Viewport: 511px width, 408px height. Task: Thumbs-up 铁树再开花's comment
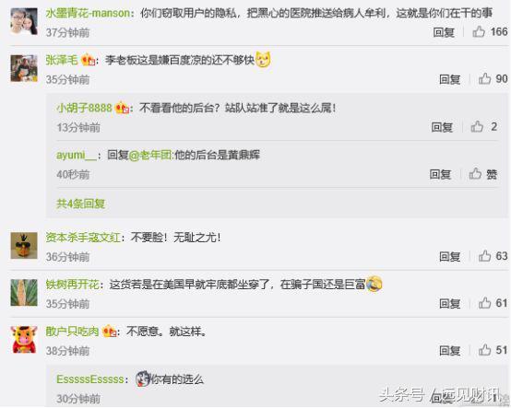pos(484,303)
